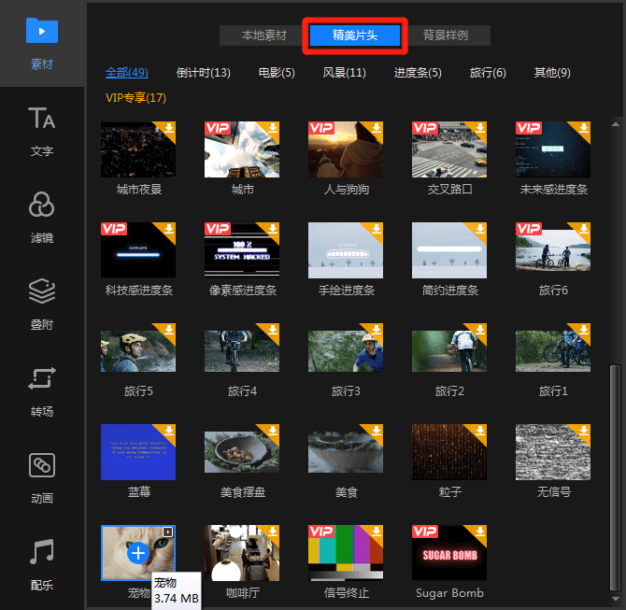The image size is (626, 610).
Task: Open the 滤镜 filters panel icon
Action: [x=42, y=205]
